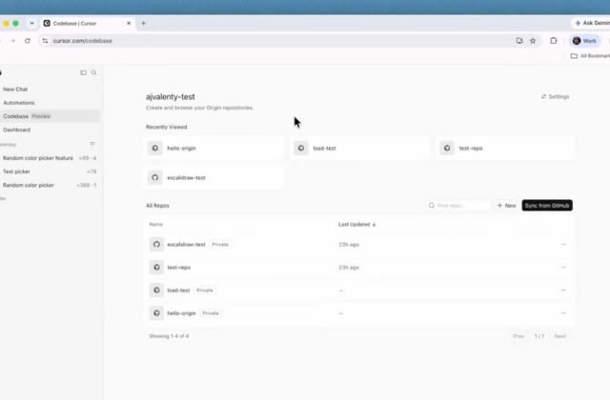The image size is (610, 400).
Task: Click the 23h ago timestamp of excalidraw-test
Action: [x=349, y=245]
